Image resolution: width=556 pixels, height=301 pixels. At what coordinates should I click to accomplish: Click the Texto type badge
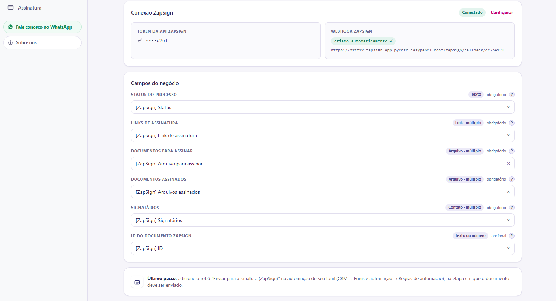coord(476,95)
